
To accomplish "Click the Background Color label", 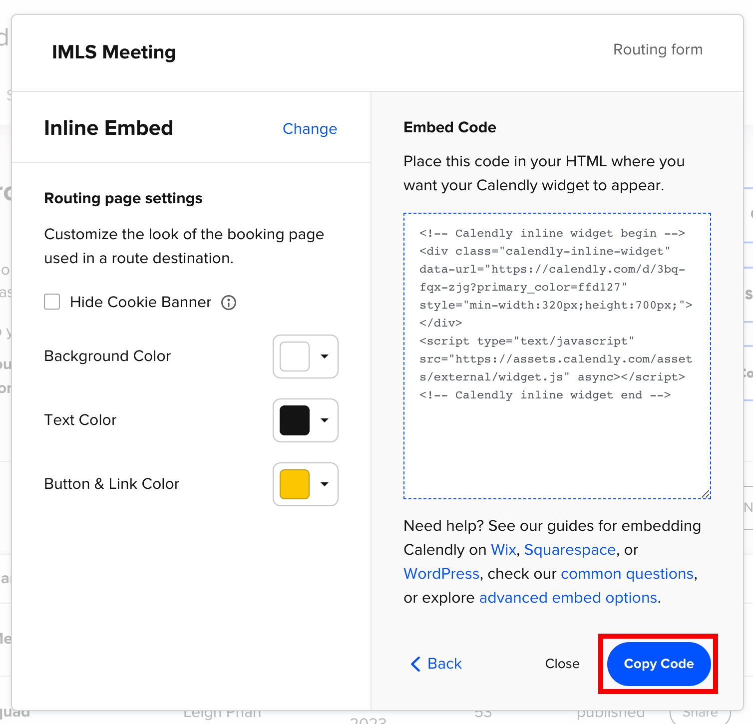I will coord(107,356).
